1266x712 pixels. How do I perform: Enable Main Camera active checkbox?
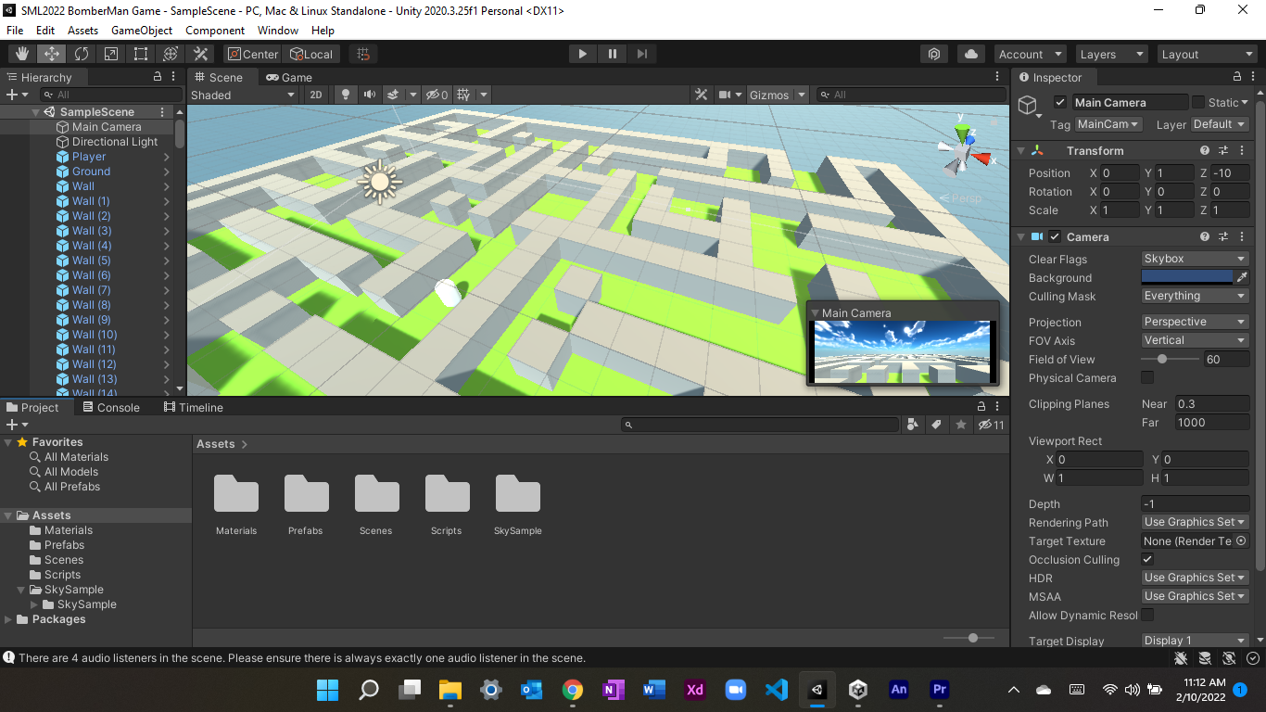tap(1060, 102)
